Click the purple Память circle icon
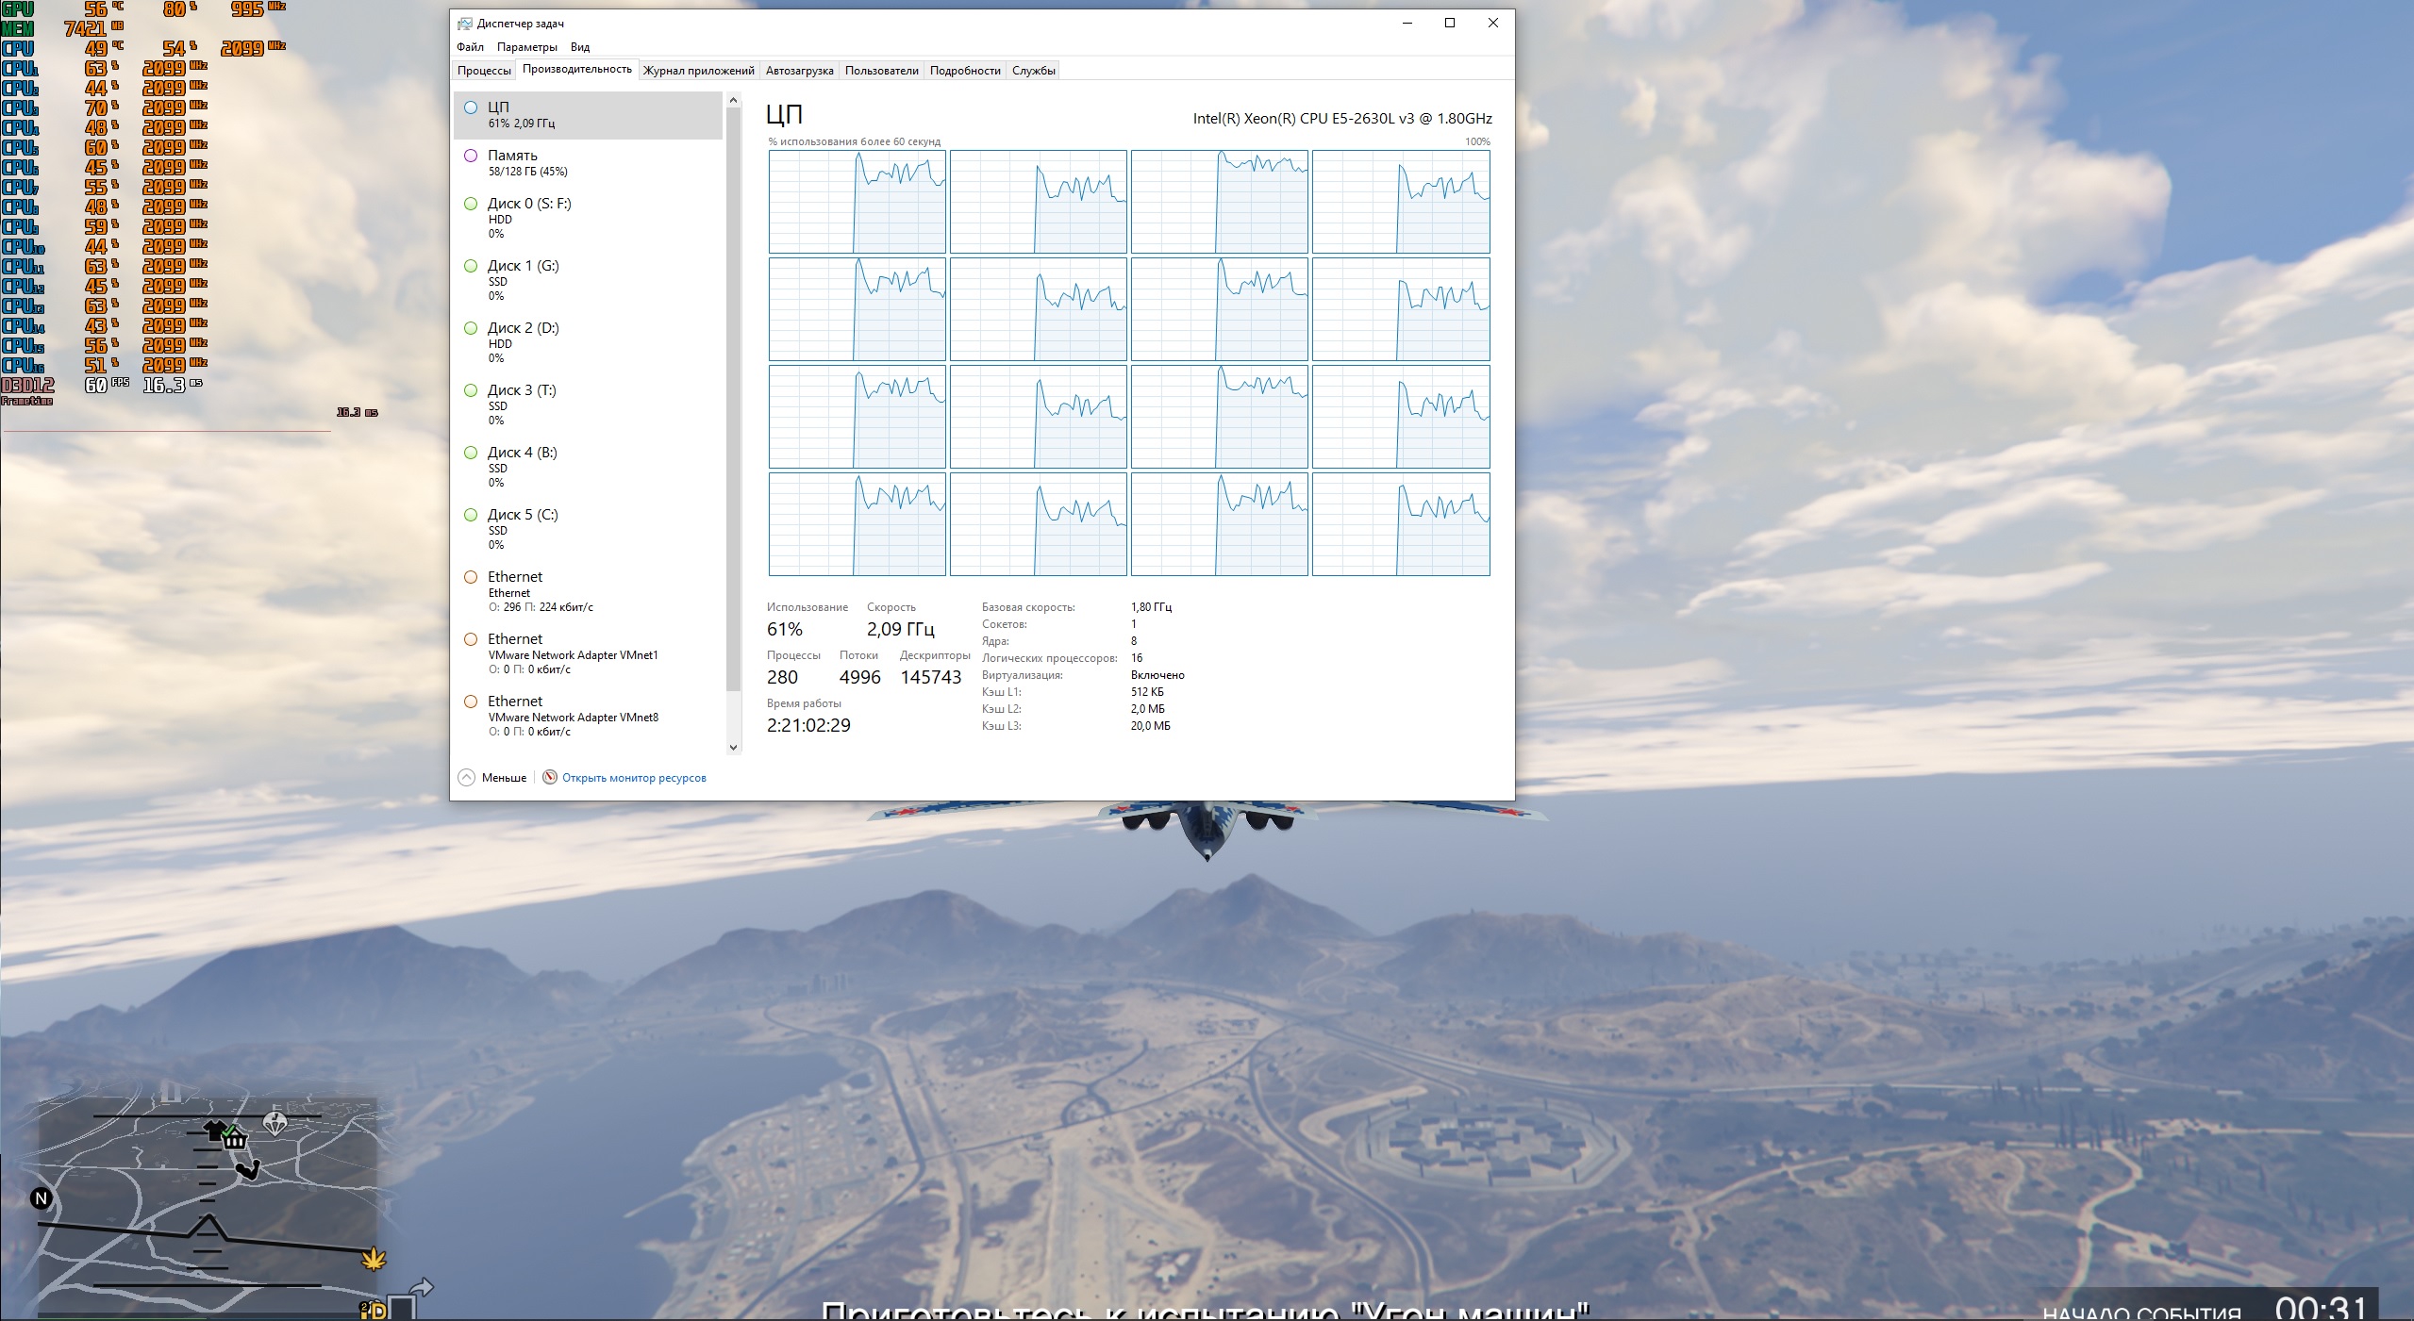The width and height of the screenshot is (2414, 1321). 471,156
